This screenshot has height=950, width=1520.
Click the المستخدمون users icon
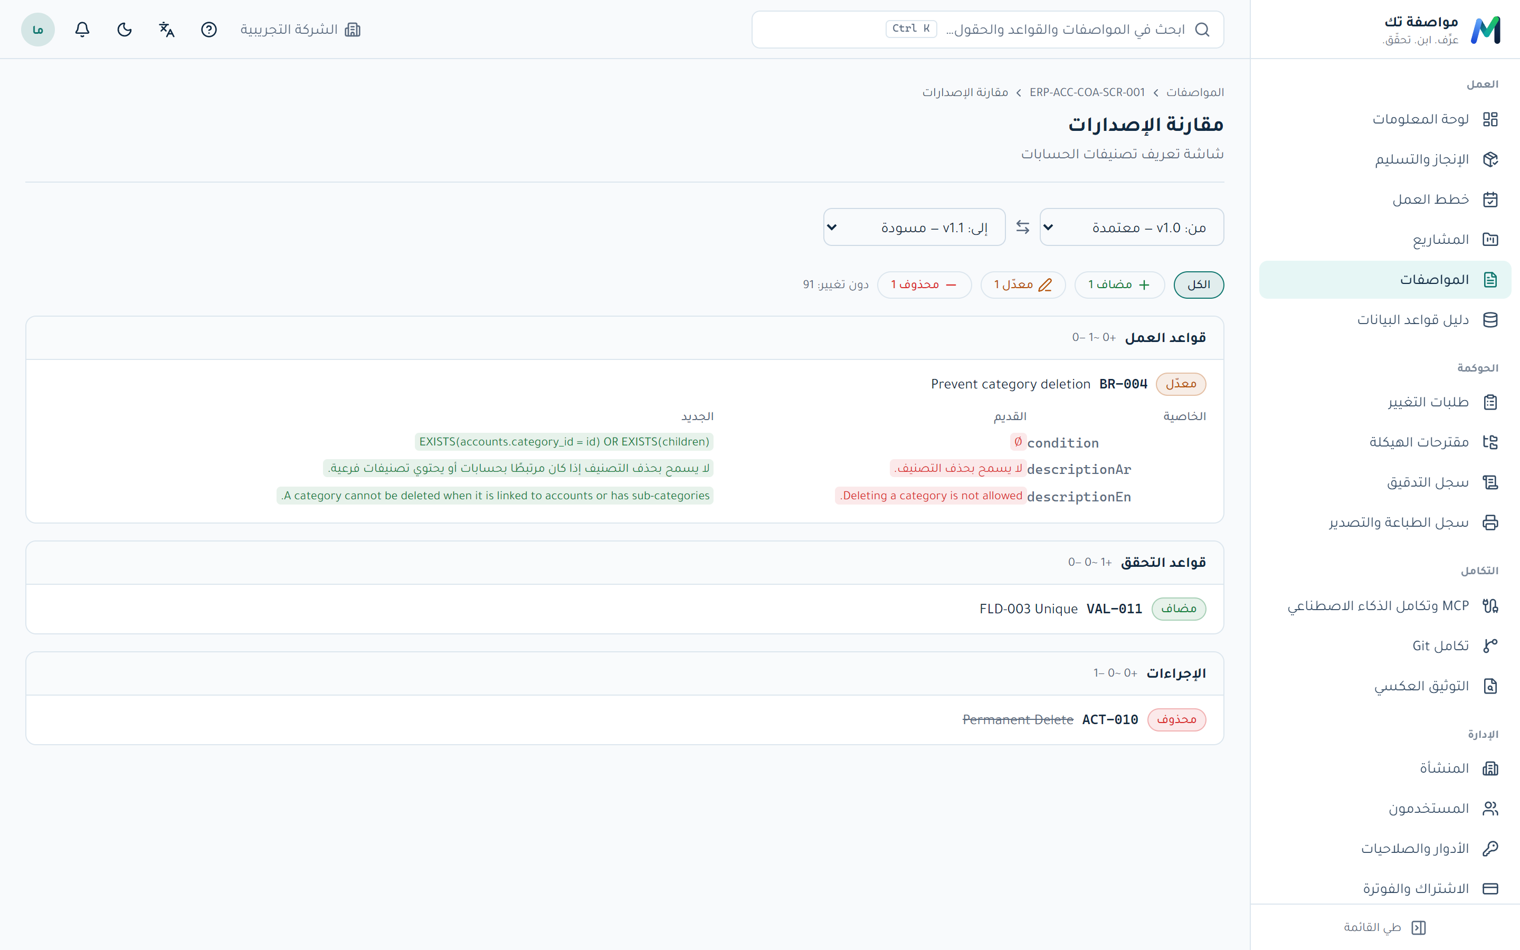tap(1490, 809)
